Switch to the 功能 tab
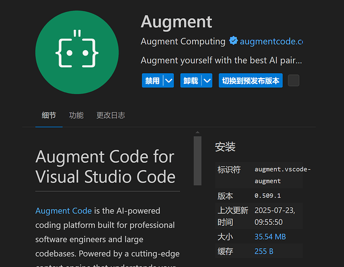Viewport: 344px width, 267px height. 76,115
